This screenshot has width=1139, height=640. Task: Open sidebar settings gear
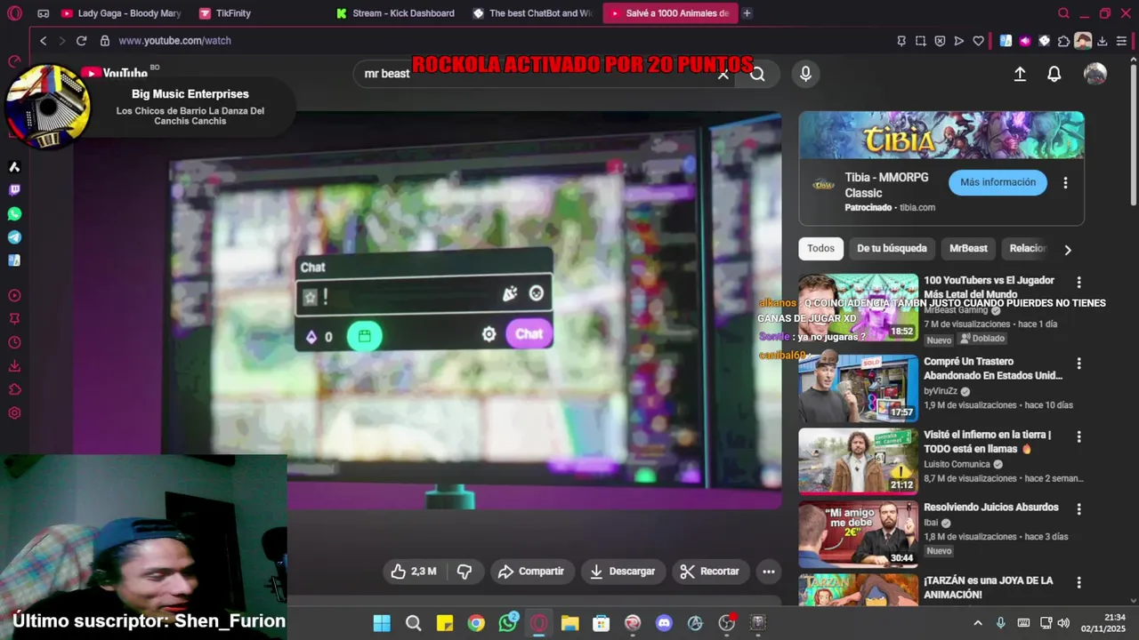pyautogui.click(x=14, y=412)
